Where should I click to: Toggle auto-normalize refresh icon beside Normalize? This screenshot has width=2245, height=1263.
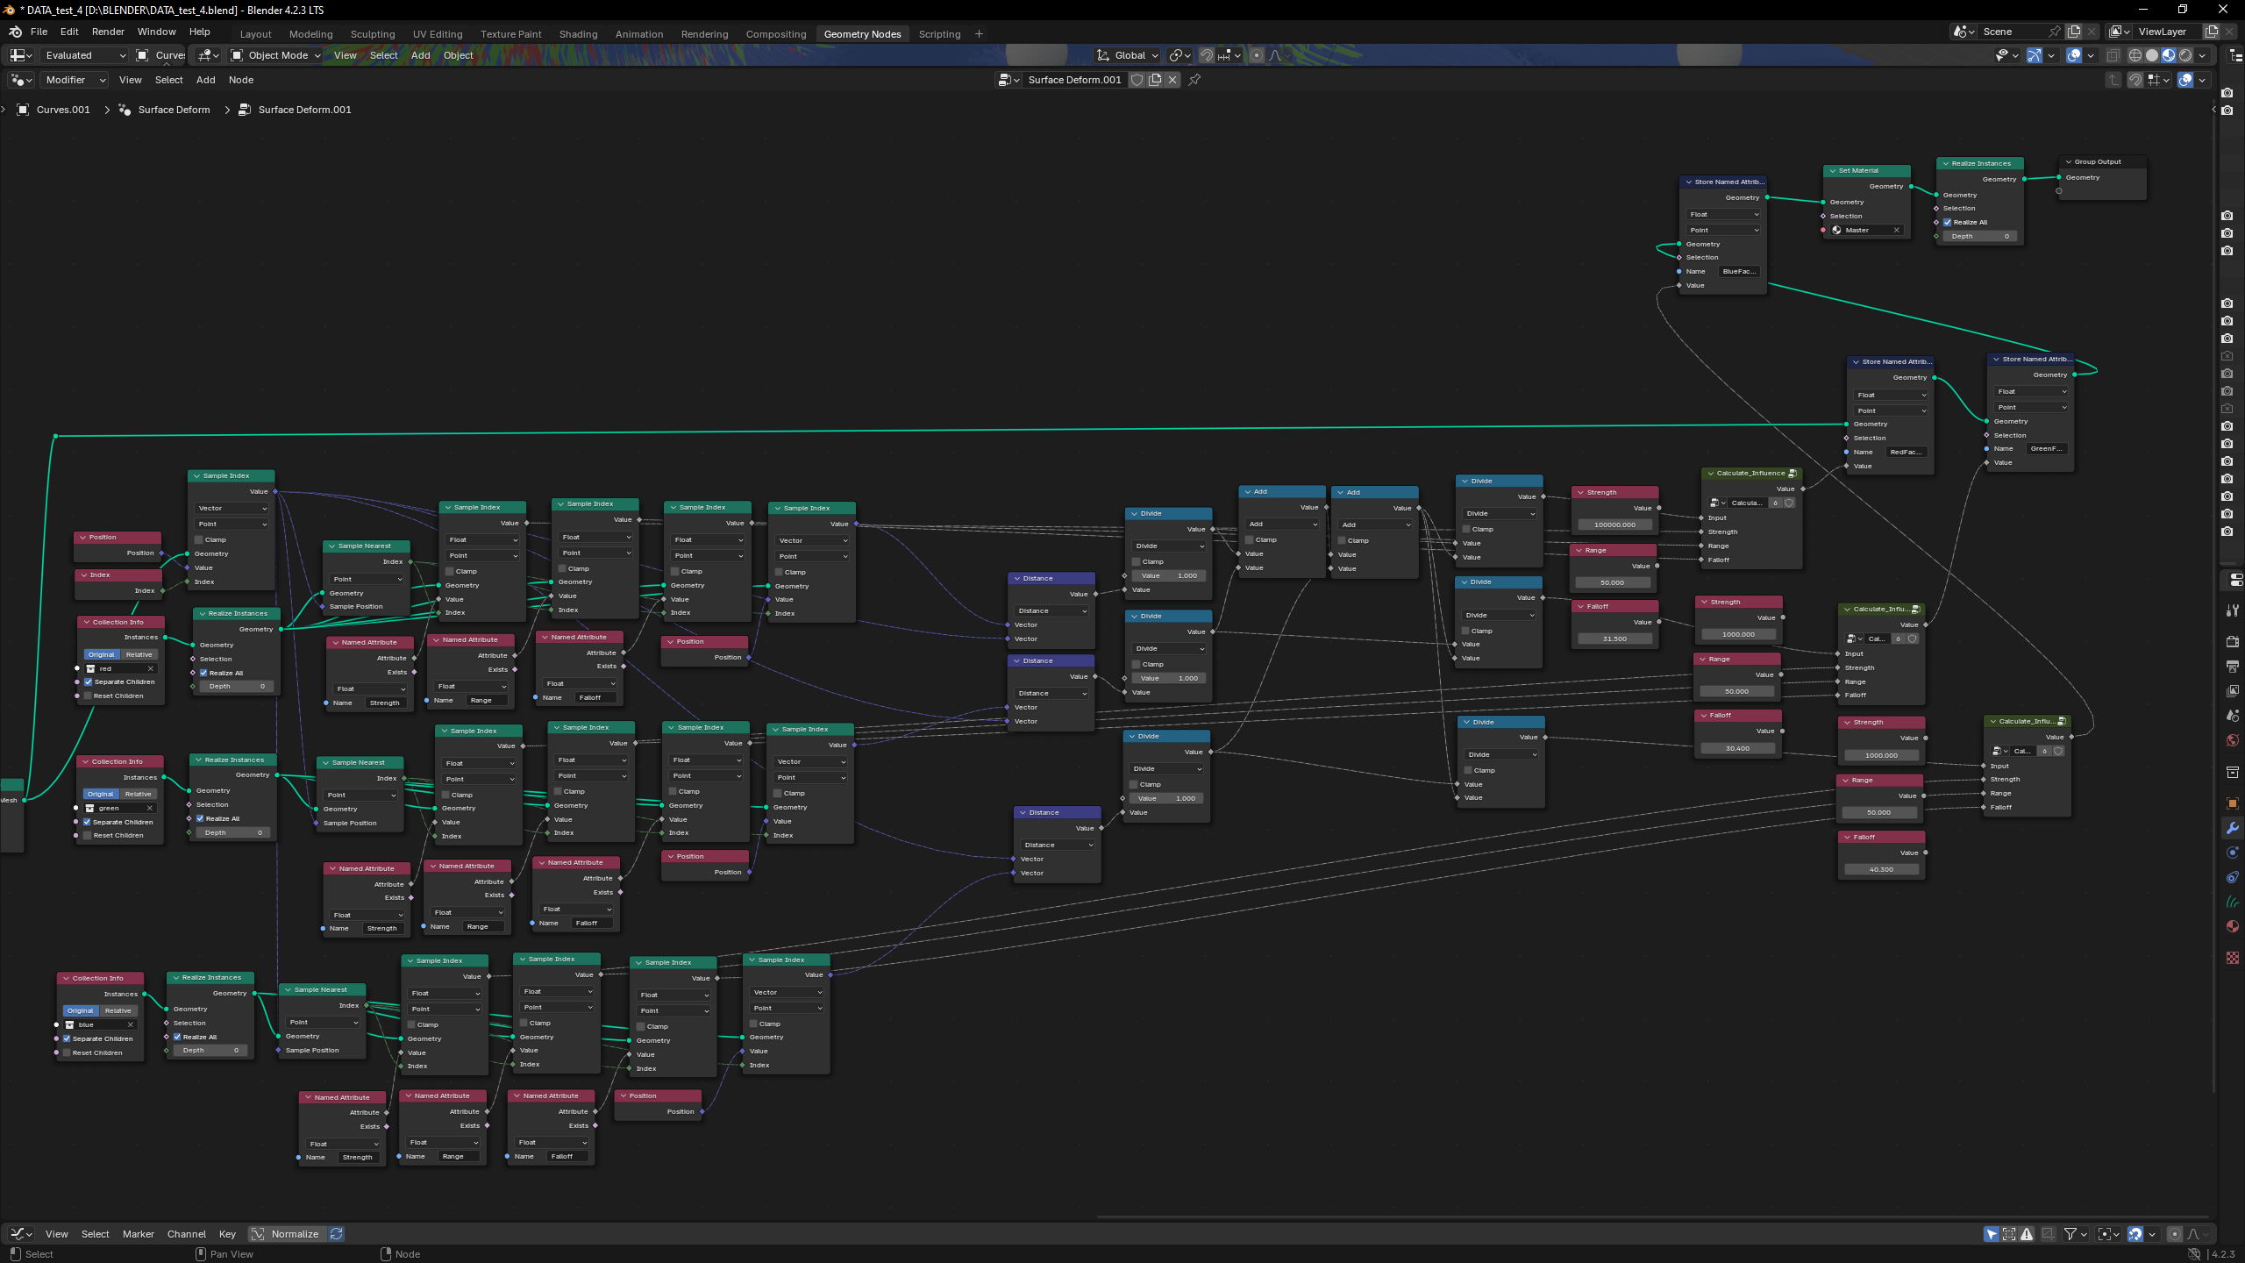[x=336, y=1234]
